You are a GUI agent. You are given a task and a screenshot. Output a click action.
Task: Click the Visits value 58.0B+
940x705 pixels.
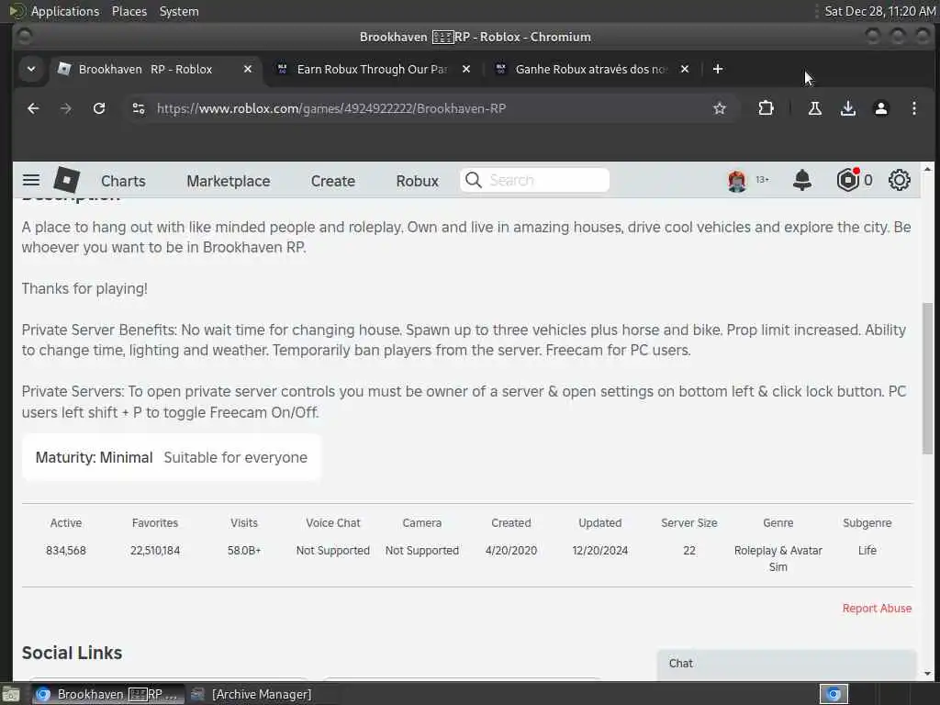click(244, 551)
